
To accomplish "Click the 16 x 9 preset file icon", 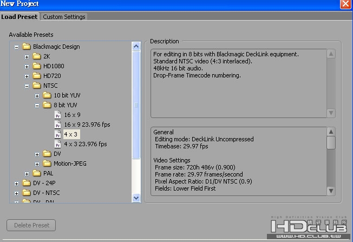I will coord(58,115).
